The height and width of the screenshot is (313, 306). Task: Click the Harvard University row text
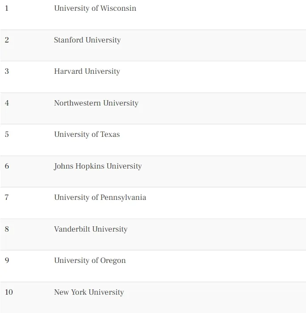coord(87,72)
